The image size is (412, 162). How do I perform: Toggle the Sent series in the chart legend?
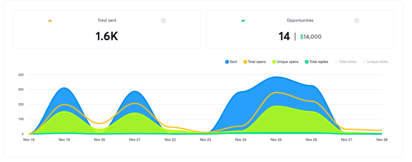coord(231,62)
